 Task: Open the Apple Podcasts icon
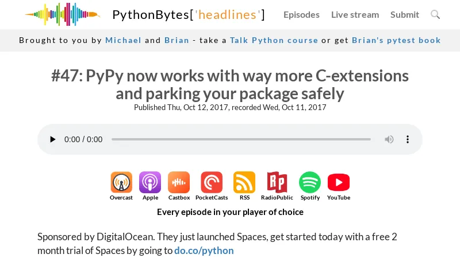point(150,183)
